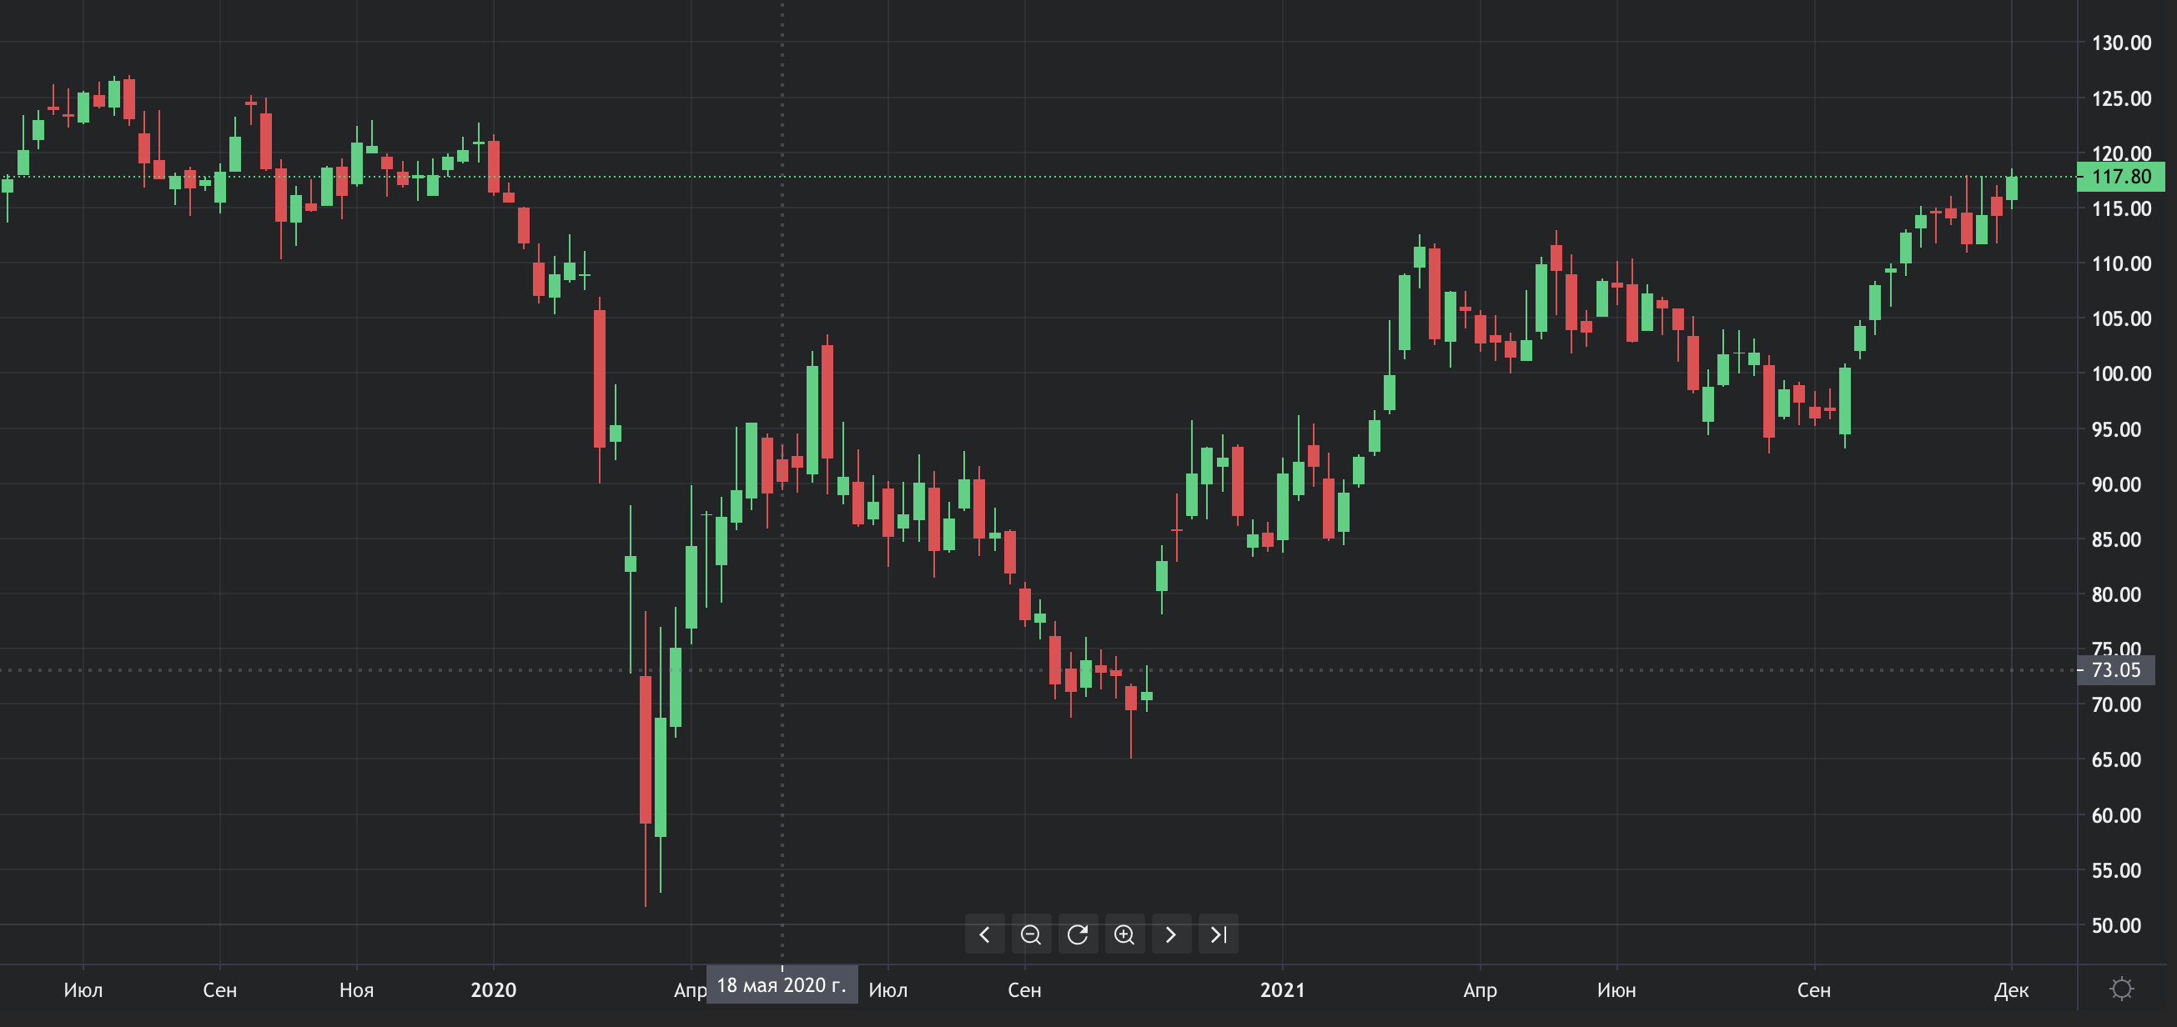Click the 60.00 price scale label
The width and height of the screenshot is (2177, 1027).
click(x=2116, y=816)
